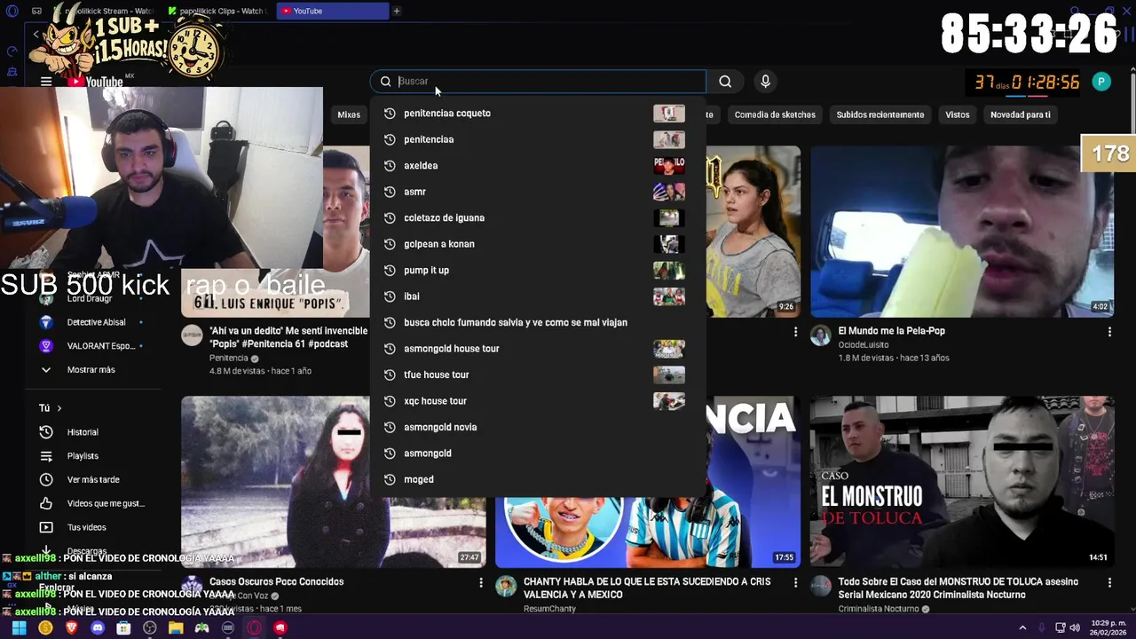The height and width of the screenshot is (639, 1136).
Task: Choose asmongold house tour suggestion
Action: (x=538, y=349)
